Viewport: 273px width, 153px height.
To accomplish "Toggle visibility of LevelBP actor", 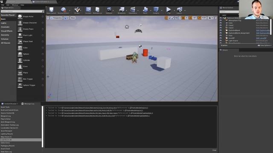I will click(221, 38).
